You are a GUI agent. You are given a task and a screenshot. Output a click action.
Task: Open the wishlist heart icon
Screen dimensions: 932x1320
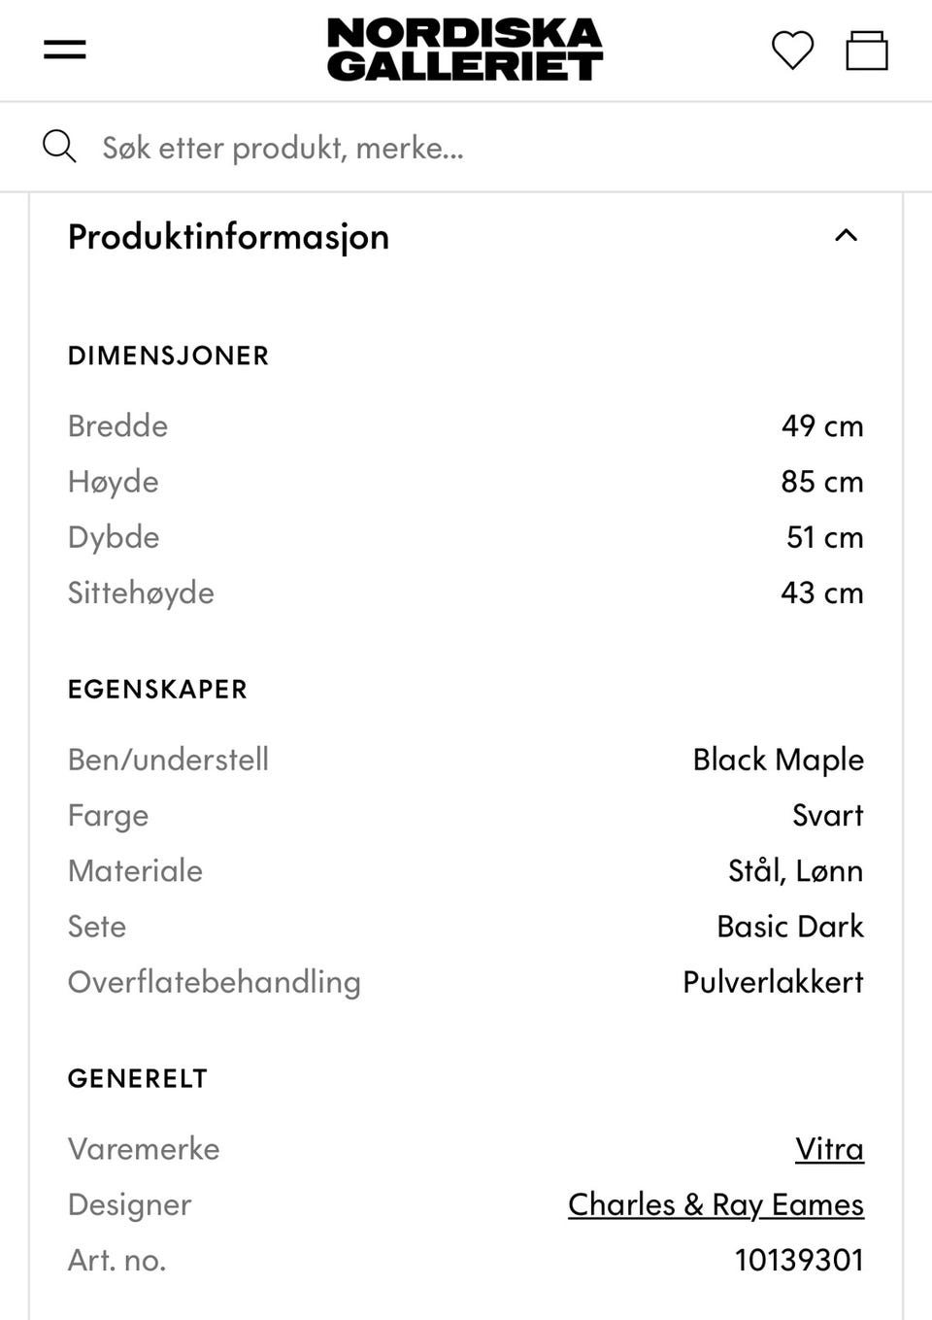tap(792, 51)
